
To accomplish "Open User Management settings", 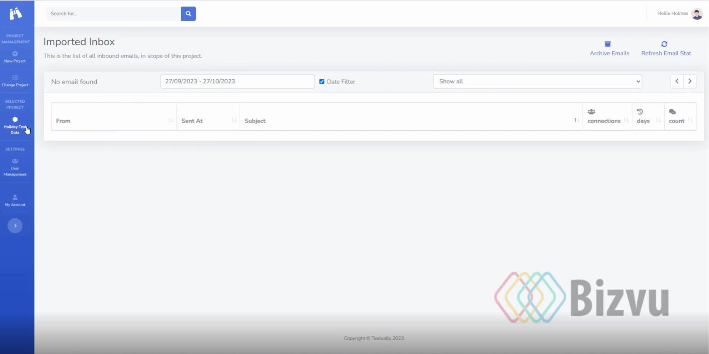I will coord(15,167).
